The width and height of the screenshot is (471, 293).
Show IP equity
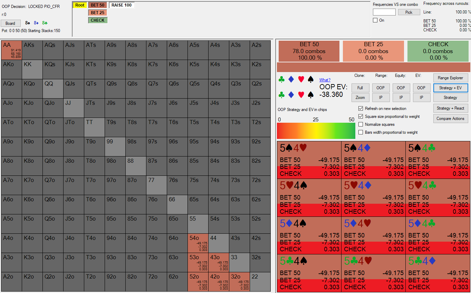point(401,98)
